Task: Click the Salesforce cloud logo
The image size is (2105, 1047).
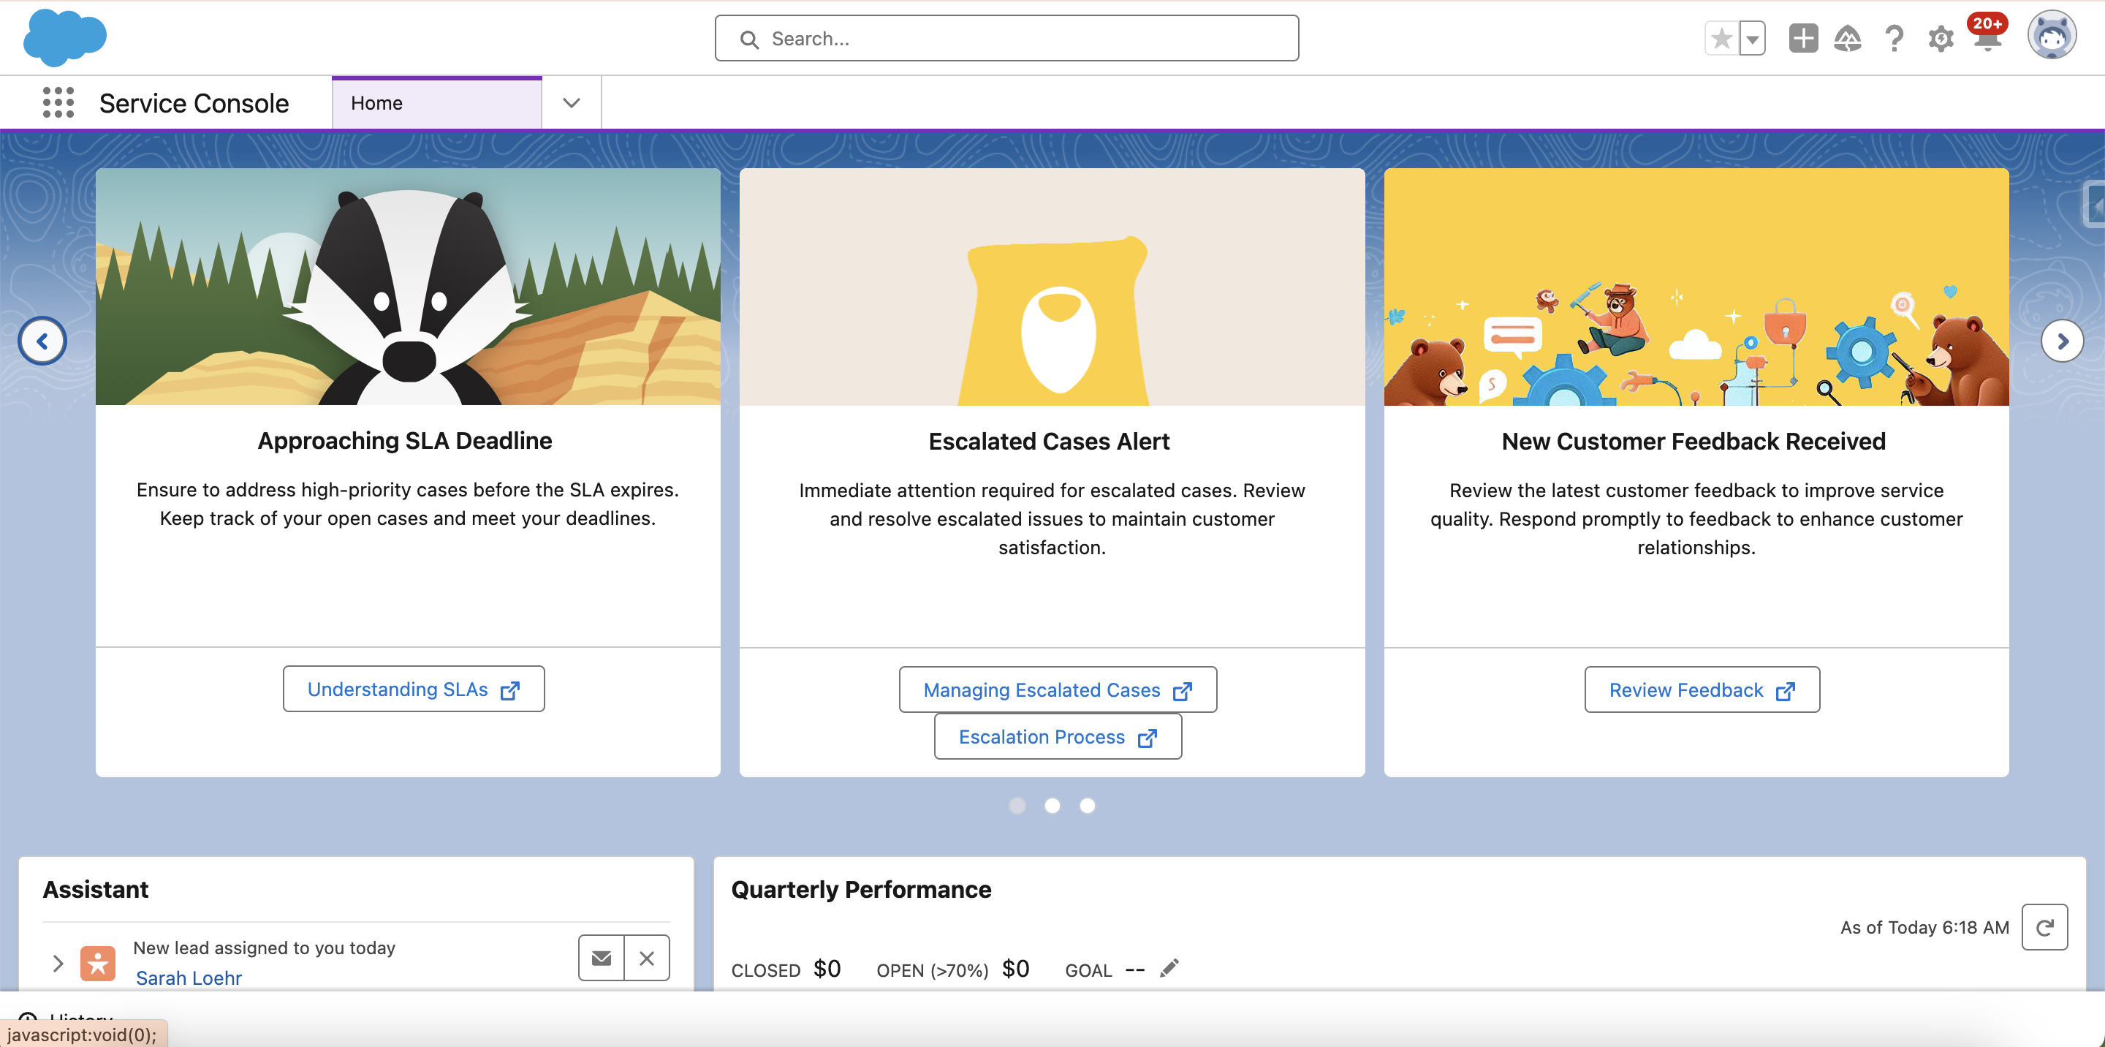Action: 64,39
